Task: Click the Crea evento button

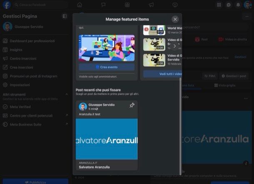Action: click(x=107, y=67)
